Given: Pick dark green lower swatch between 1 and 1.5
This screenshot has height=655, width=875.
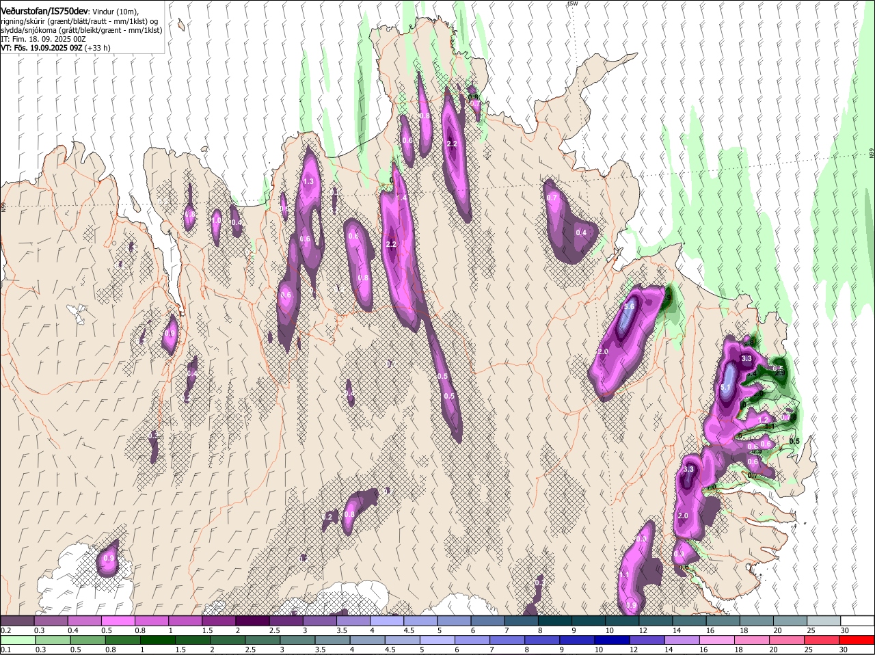Looking at the screenshot, I should pyautogui.click(x=157, y=639).
